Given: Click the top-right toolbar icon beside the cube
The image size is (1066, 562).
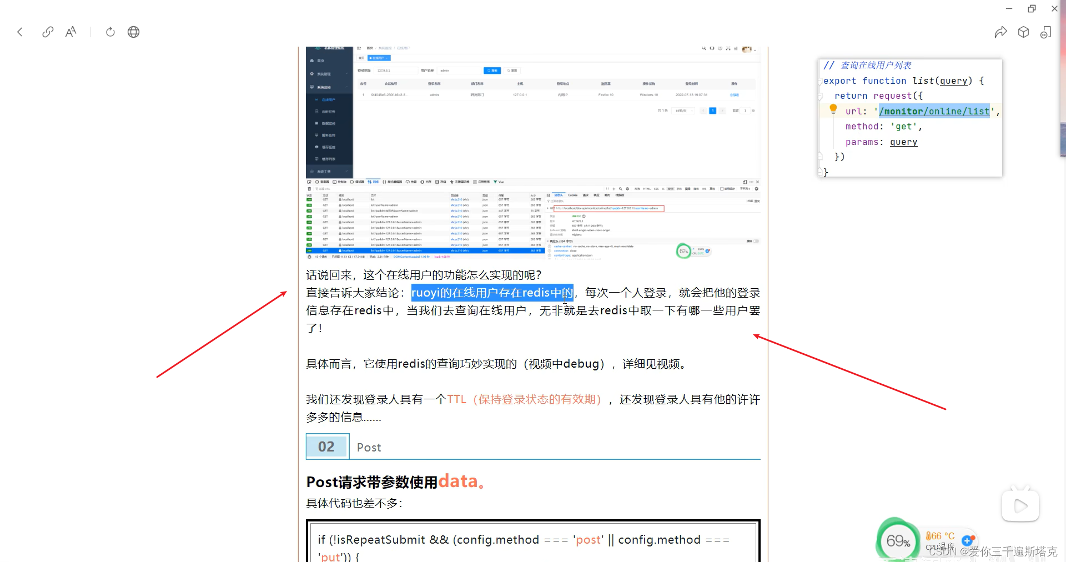Looking at the screenshot, I should pyautogui.click(x=1046, y=32).
